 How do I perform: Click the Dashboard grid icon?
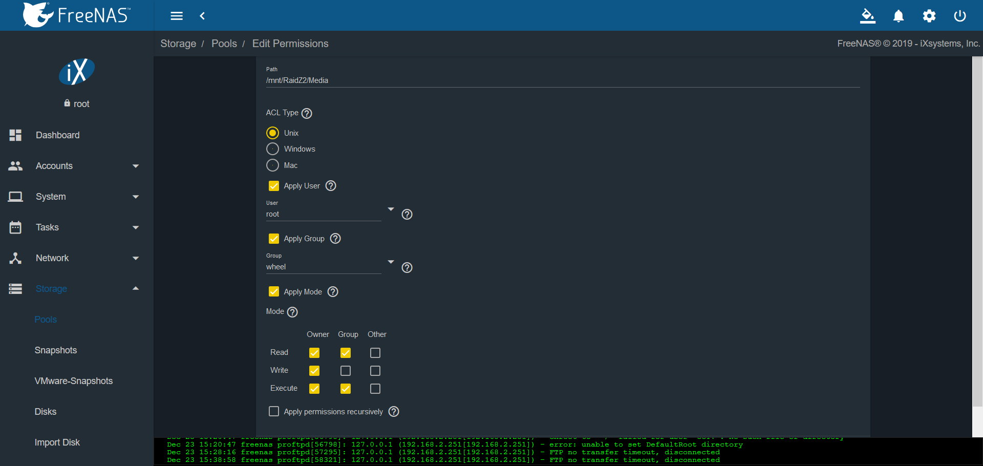[x=15, y=135]
